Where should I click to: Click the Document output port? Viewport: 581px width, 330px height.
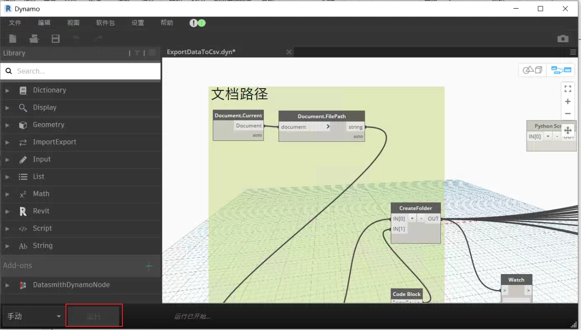click(249, 125)
